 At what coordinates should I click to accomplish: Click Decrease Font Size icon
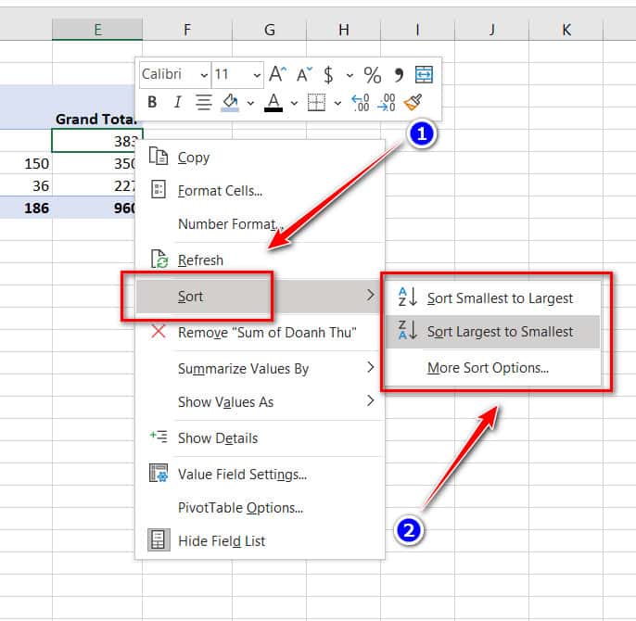(304, 75)
